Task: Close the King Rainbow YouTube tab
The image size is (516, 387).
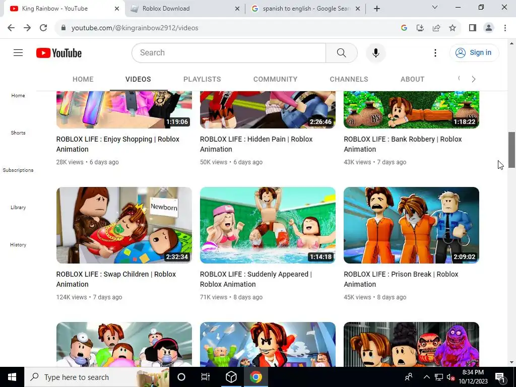Action: (117, 9)
